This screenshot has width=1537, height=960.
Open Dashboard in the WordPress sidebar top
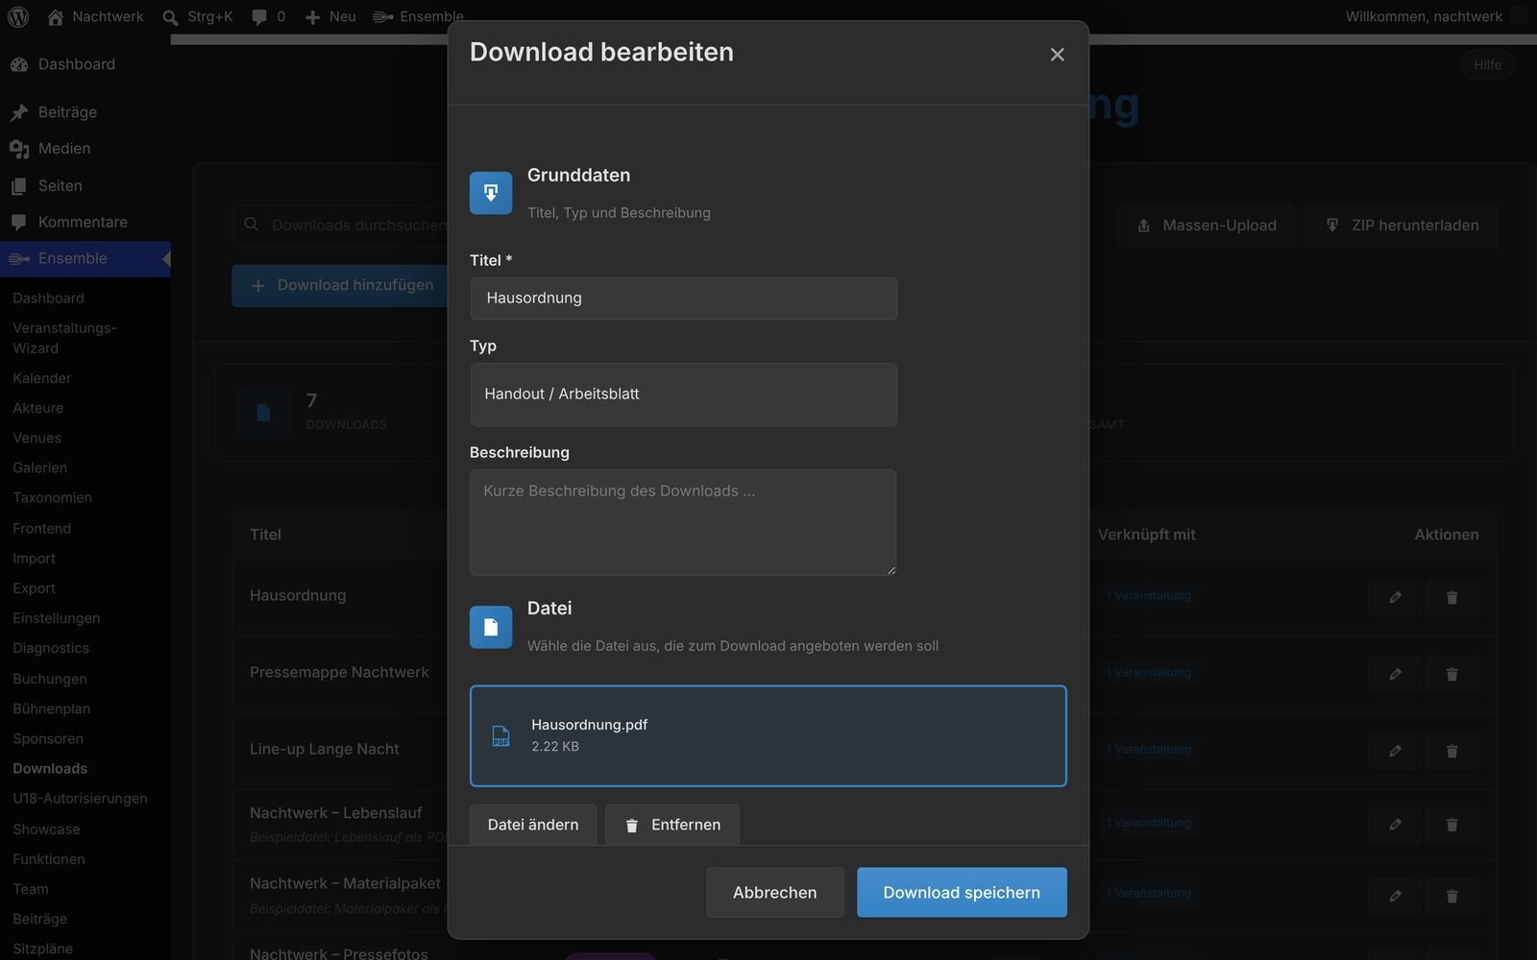point(77,64)
